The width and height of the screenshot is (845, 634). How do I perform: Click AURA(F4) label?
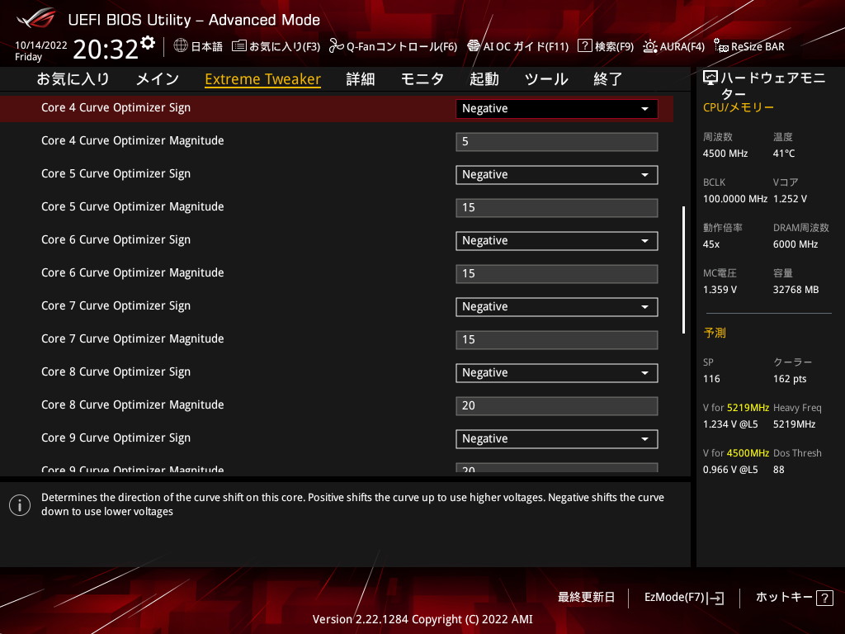coord(682,47)
